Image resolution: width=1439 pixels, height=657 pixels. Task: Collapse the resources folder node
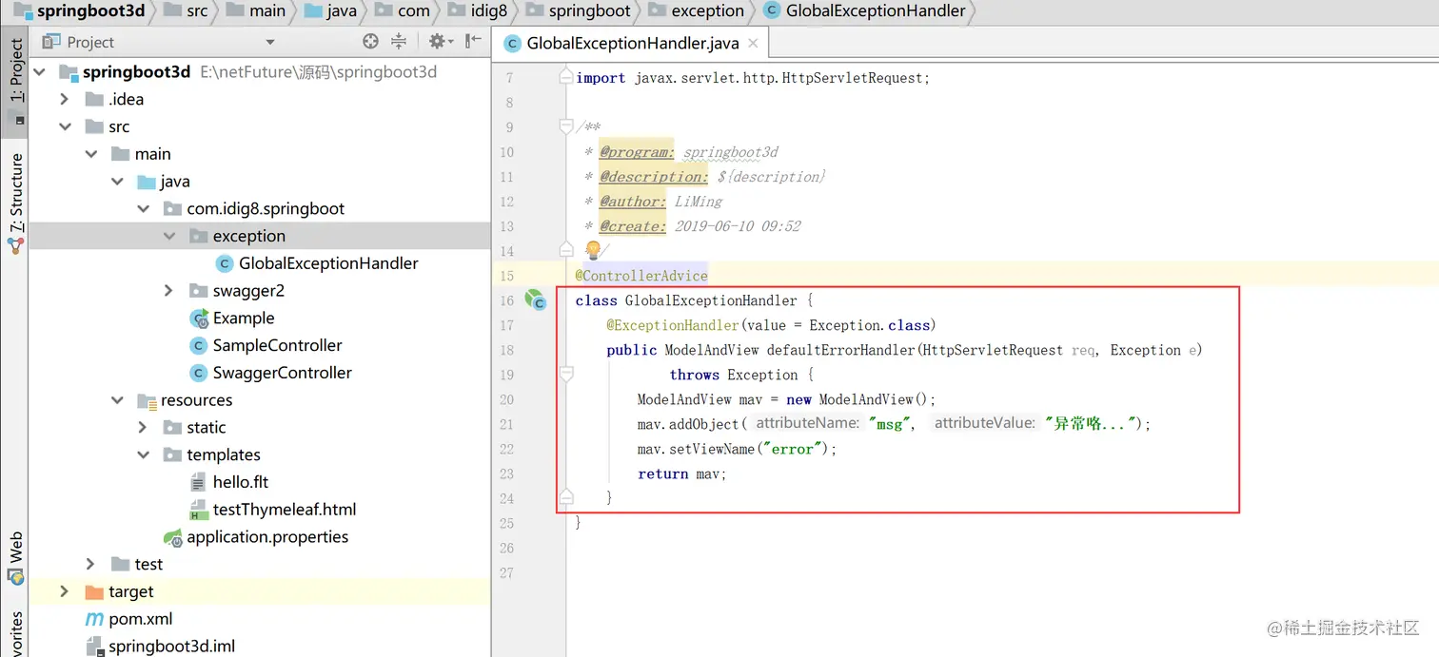(x=116, y=400)
